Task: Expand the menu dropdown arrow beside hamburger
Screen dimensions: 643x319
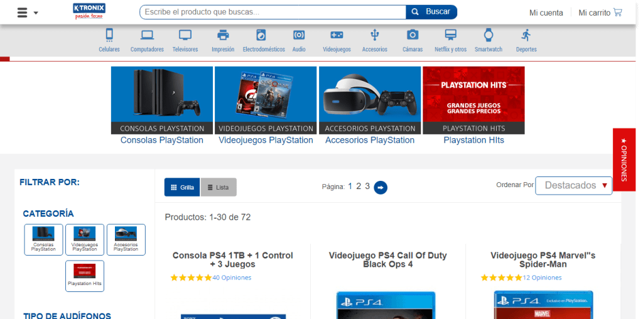Action: coord(36,13)
